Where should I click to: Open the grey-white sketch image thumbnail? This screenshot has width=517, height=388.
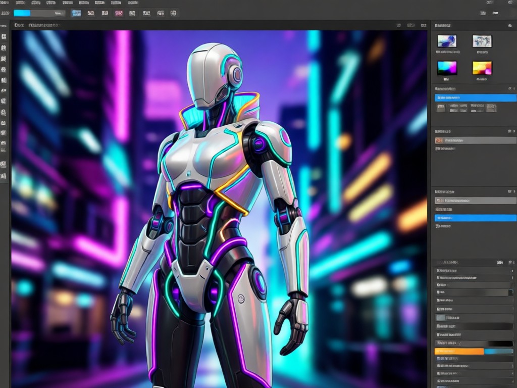point(482,41)
